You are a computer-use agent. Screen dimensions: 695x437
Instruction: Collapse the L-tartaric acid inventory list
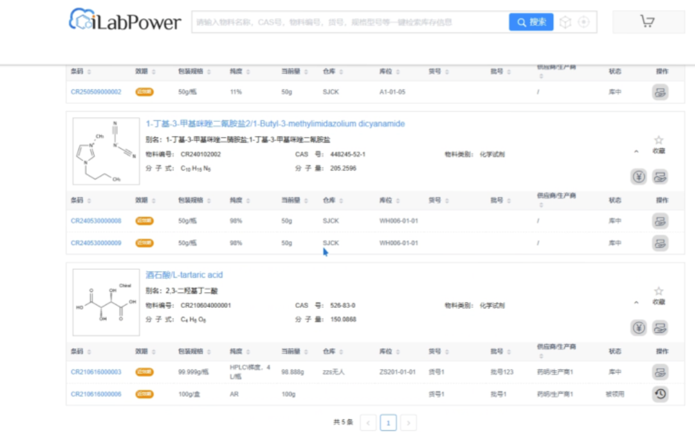(636, 302)
